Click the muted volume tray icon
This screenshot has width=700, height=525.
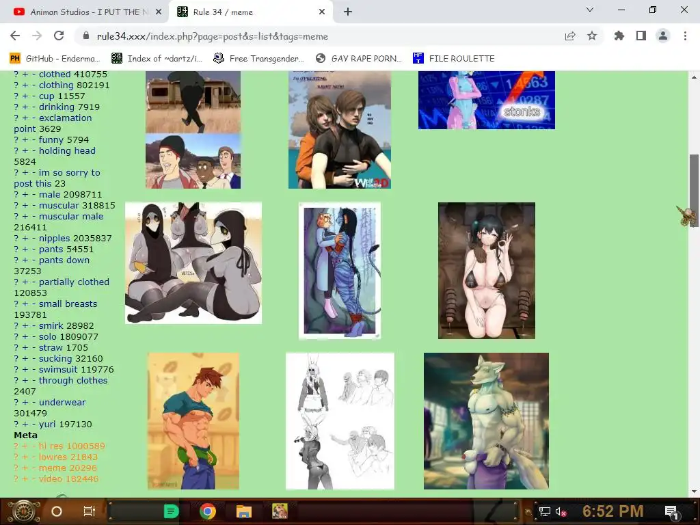click(561, 511)
